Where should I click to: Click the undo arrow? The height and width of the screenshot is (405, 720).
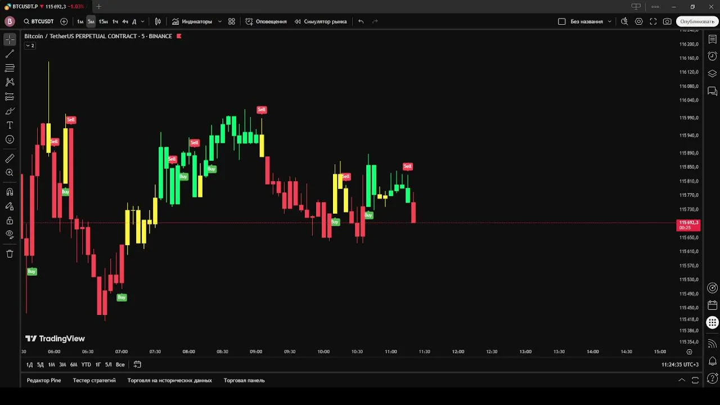click(361, 21)
